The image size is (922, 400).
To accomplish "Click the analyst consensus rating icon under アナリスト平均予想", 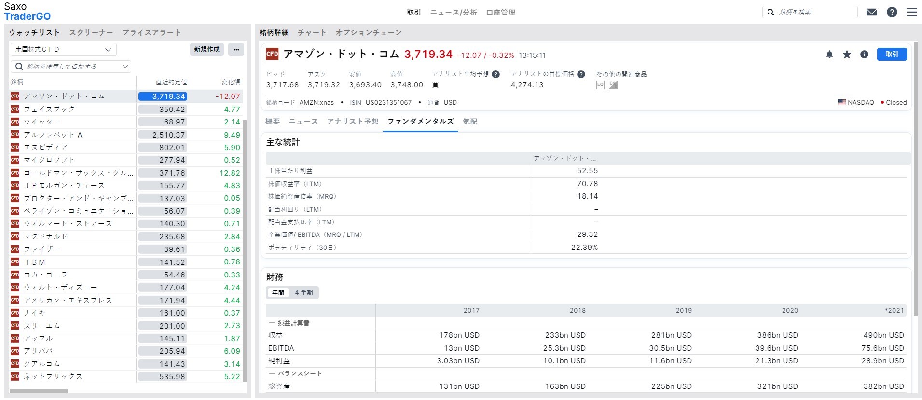I will (435, 84).
